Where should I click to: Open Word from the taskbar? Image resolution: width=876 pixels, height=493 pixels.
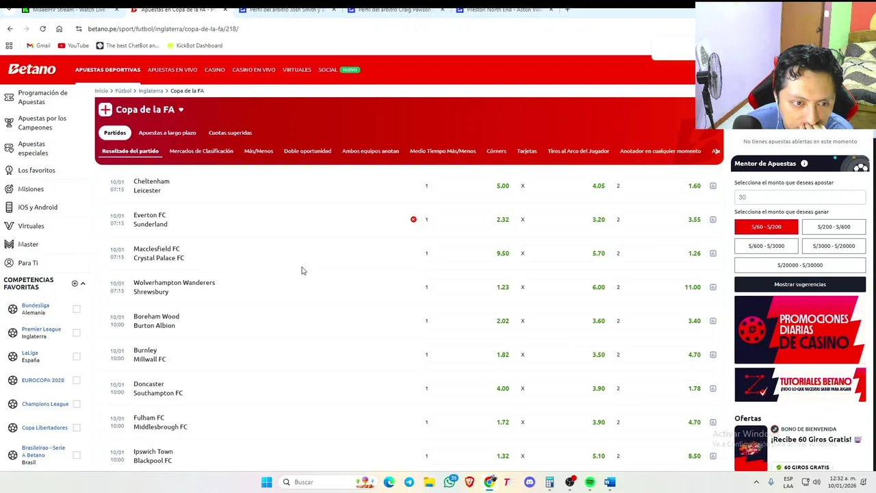(x=610, y=482)
